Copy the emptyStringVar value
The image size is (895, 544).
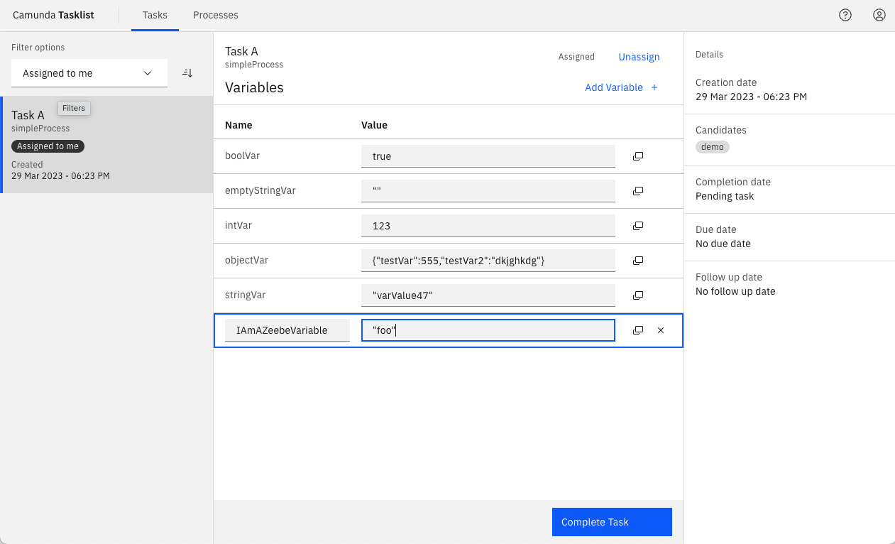[637, 190]
